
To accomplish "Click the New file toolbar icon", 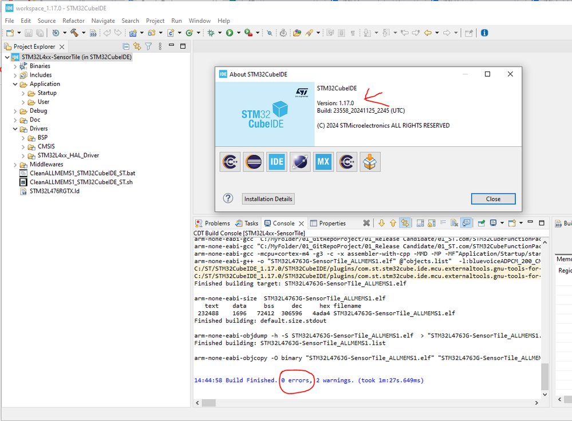I will coord(10,33).
